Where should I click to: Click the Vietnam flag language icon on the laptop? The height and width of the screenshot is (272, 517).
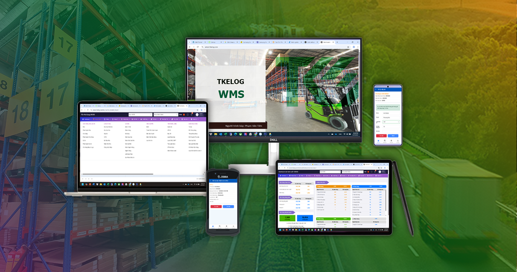click(x=184, y=115)
